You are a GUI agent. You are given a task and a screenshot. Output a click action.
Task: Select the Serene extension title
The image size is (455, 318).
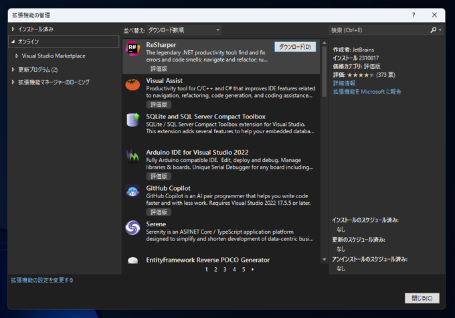click(156, 224)
